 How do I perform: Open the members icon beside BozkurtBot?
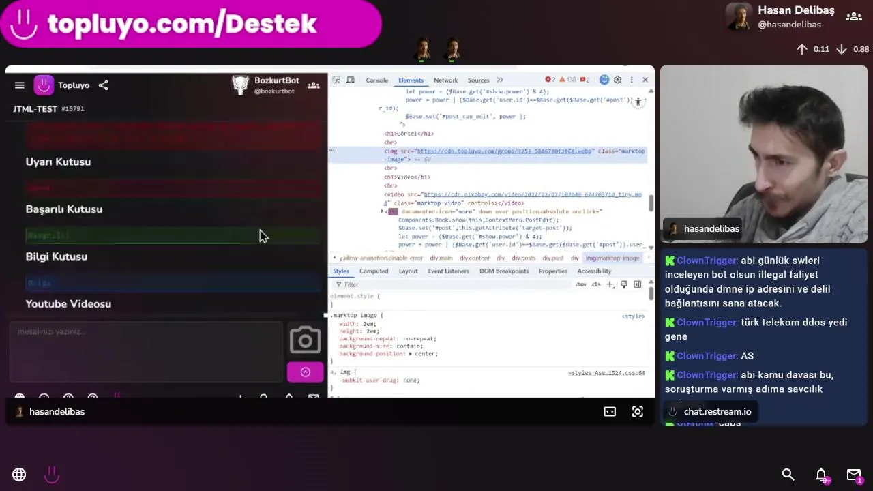click(x=313, y=85)
